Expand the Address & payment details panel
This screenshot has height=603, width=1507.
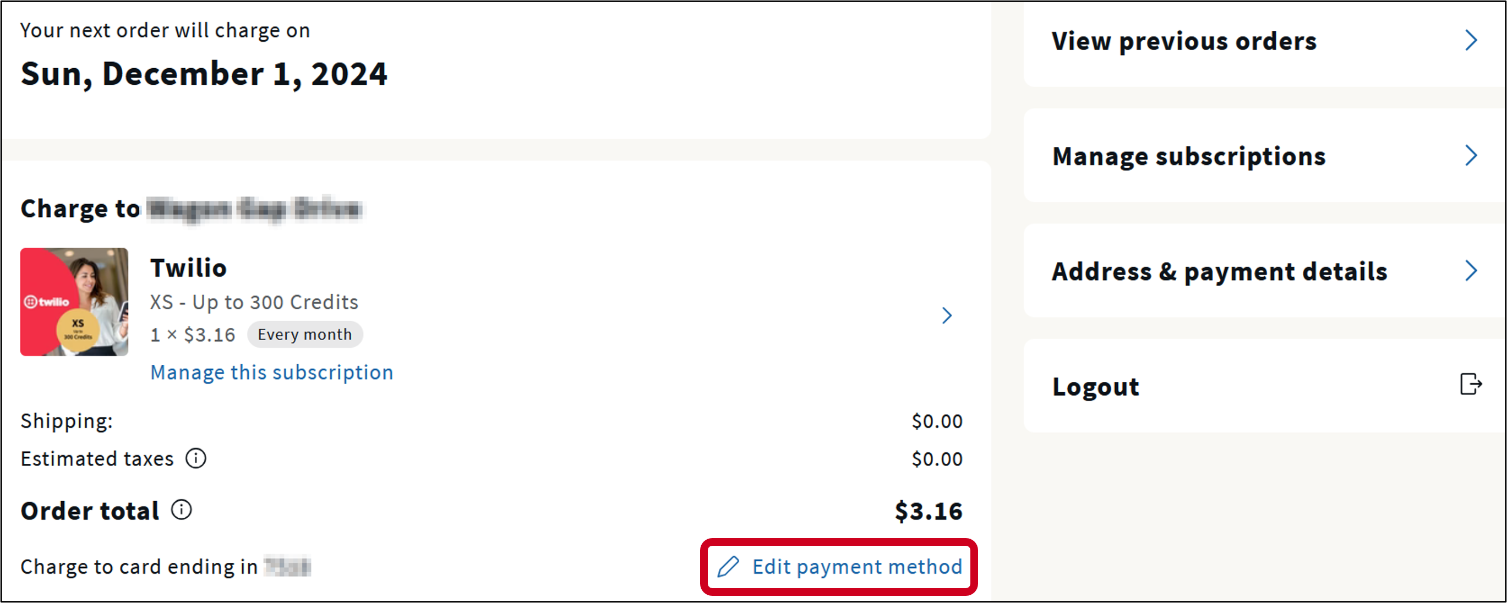tap(1220, 270)
